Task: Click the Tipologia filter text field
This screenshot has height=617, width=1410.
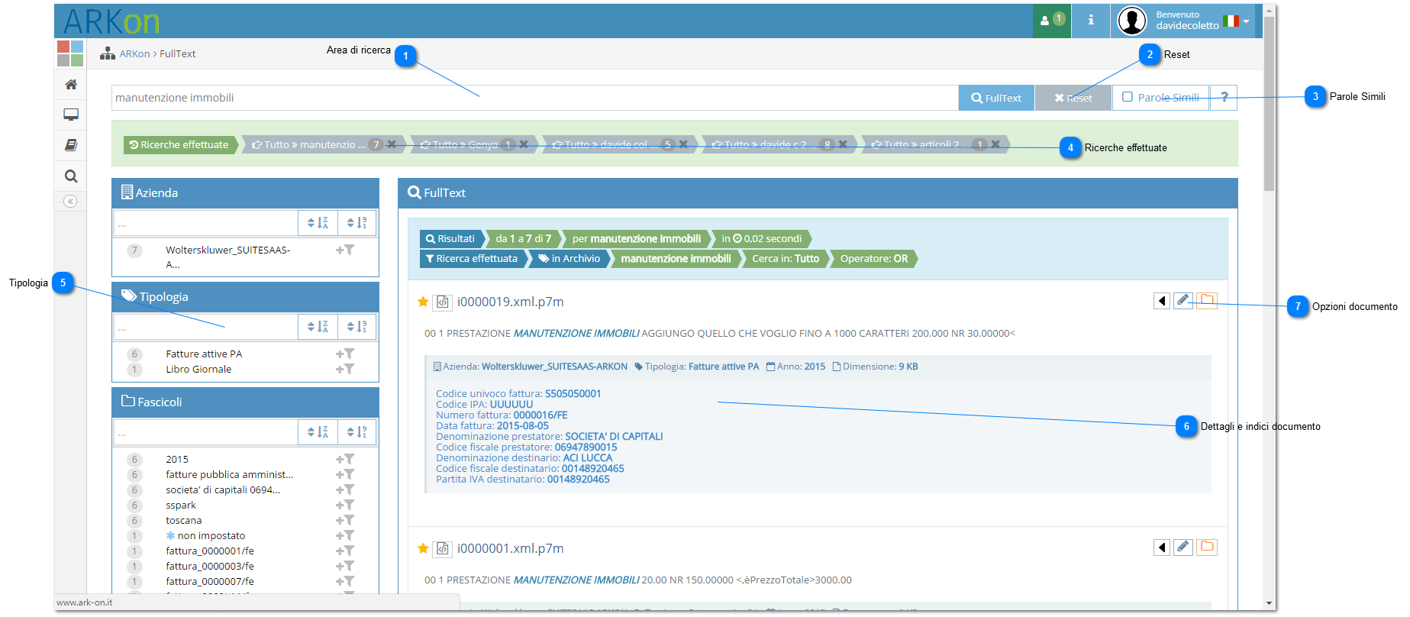Action: click(x=206, y=327)
